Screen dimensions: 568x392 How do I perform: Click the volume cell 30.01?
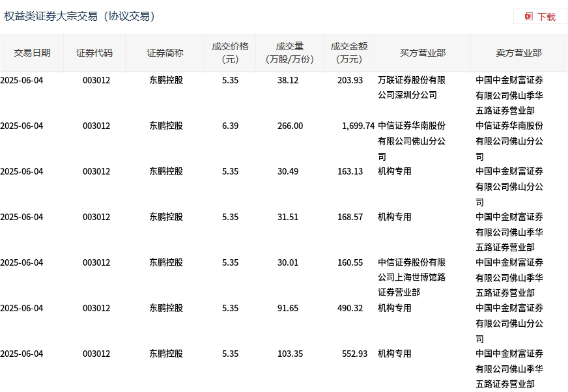coord(288,262)
